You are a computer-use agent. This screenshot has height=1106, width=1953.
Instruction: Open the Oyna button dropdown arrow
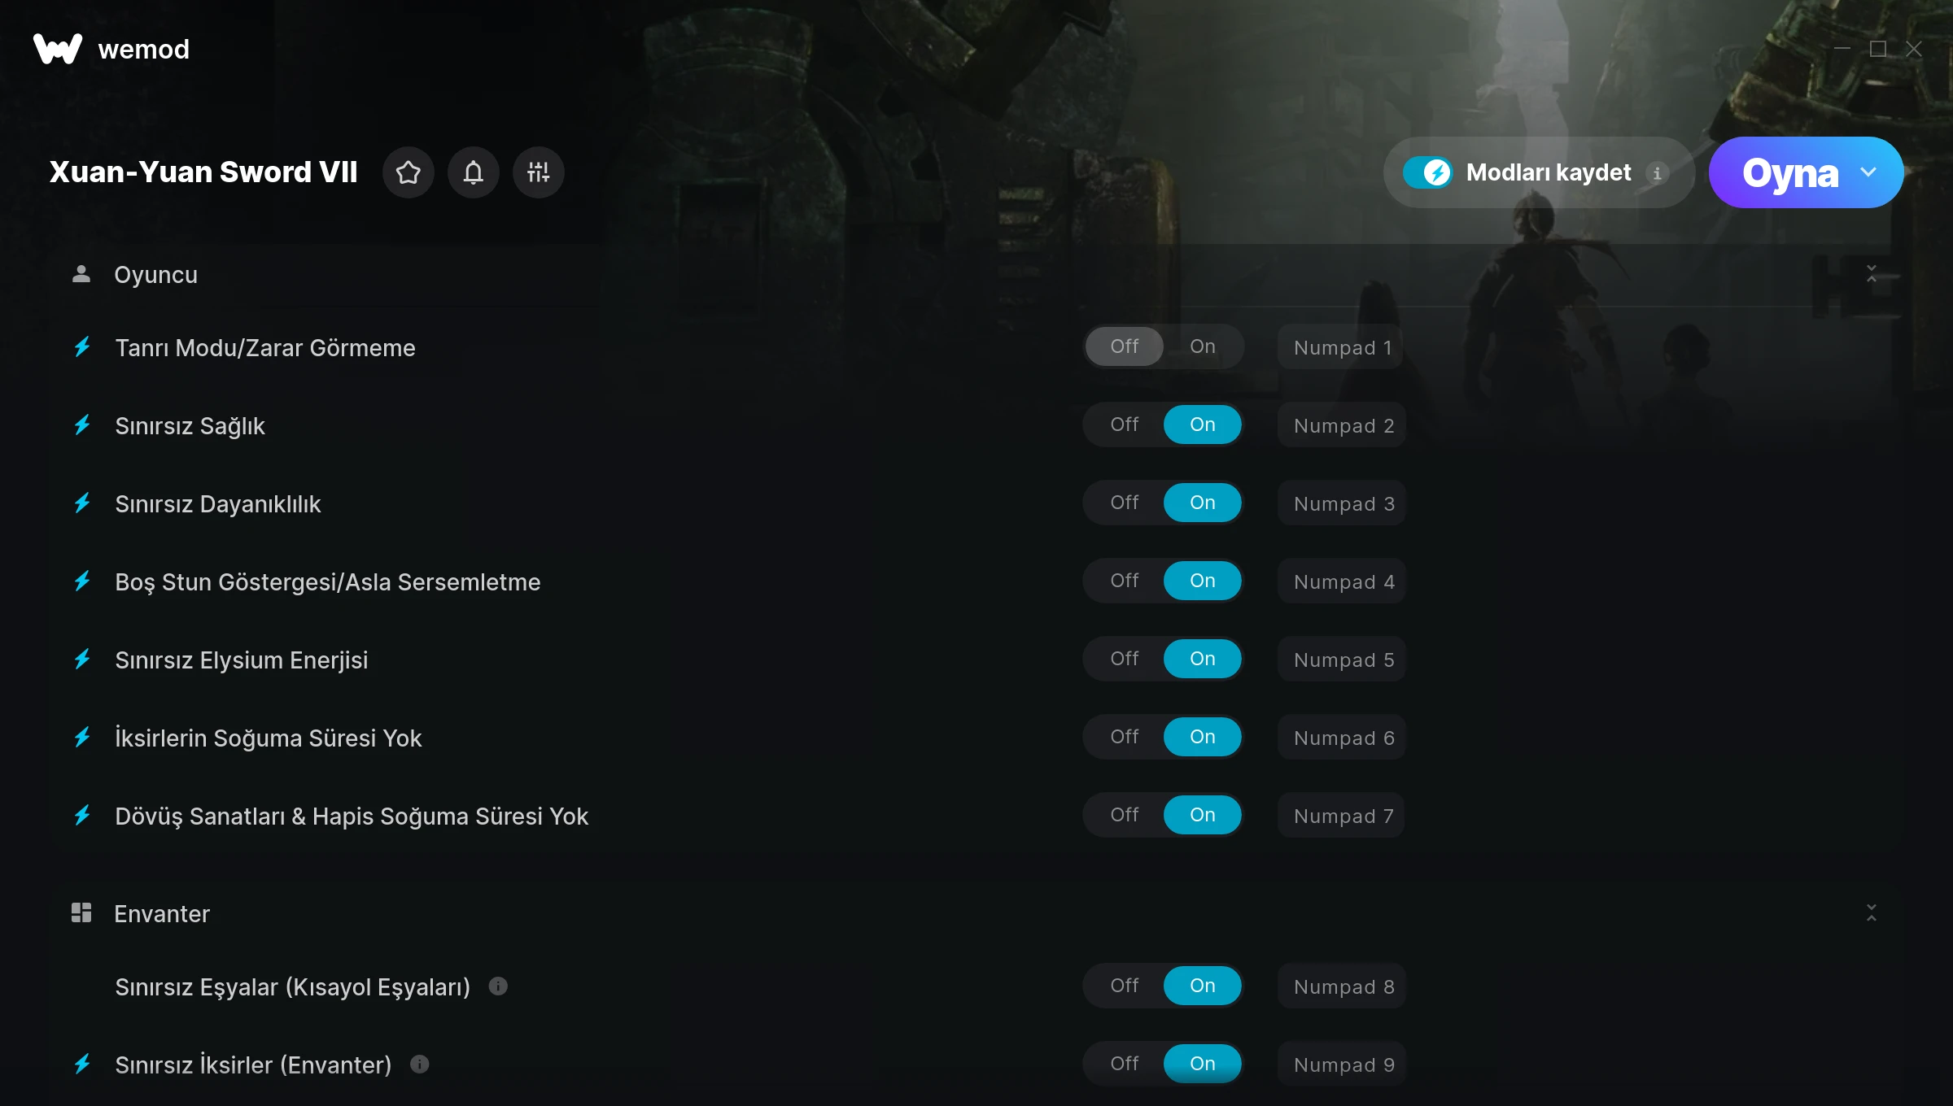(x=1868, y=172)
